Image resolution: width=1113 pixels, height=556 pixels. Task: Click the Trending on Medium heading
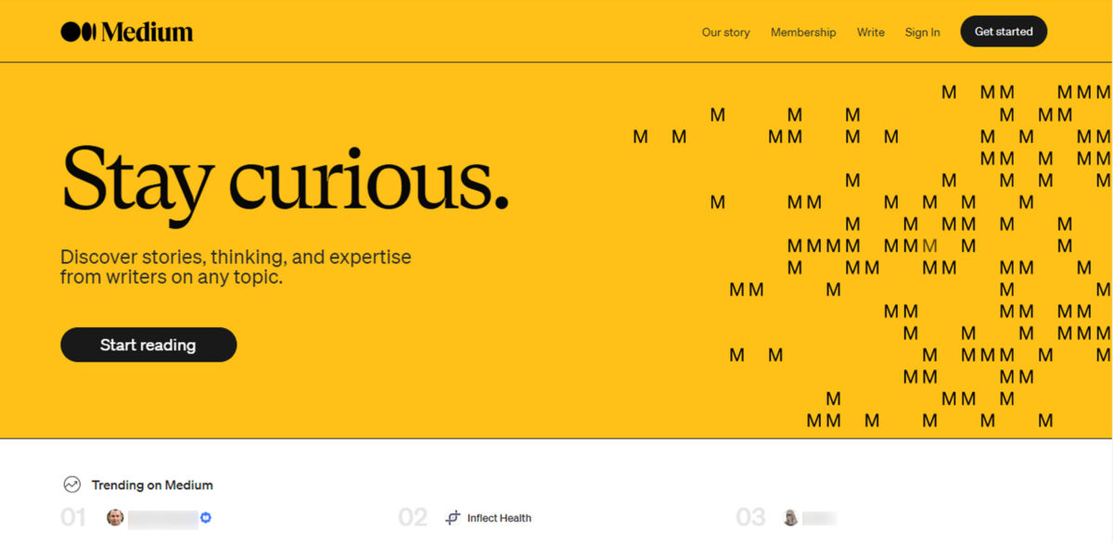[x=151, y=484]
